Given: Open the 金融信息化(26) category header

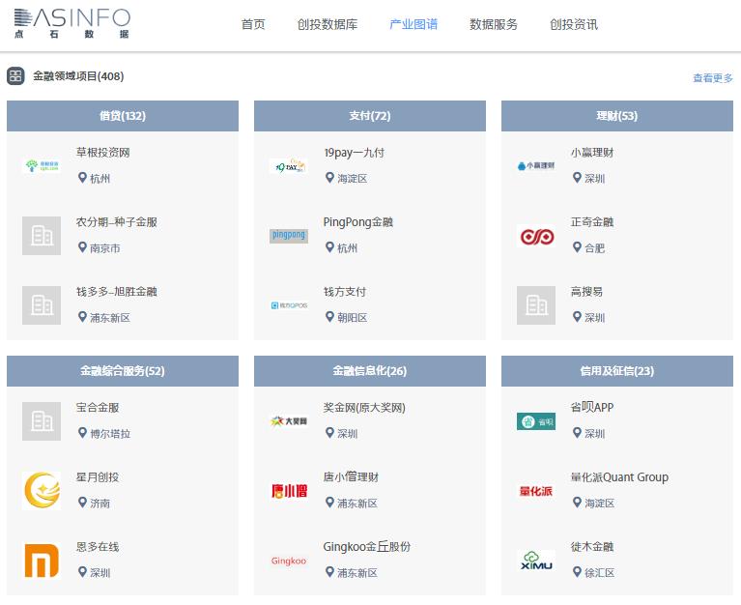Looking at the screenshot, I should pyautogui.click(x=370, y=371).
